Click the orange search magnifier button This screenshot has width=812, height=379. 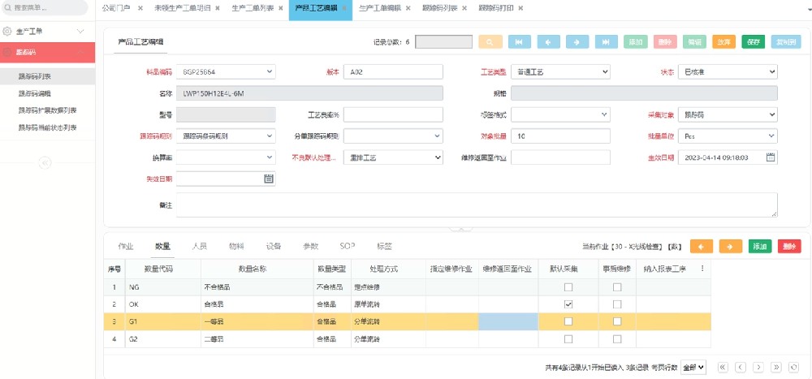(490, 42)
